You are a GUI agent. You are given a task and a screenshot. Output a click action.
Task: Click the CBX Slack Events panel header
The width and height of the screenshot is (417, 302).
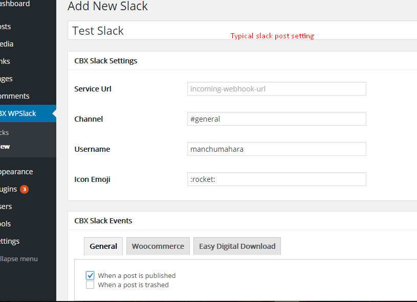click(x=243, y=221)
